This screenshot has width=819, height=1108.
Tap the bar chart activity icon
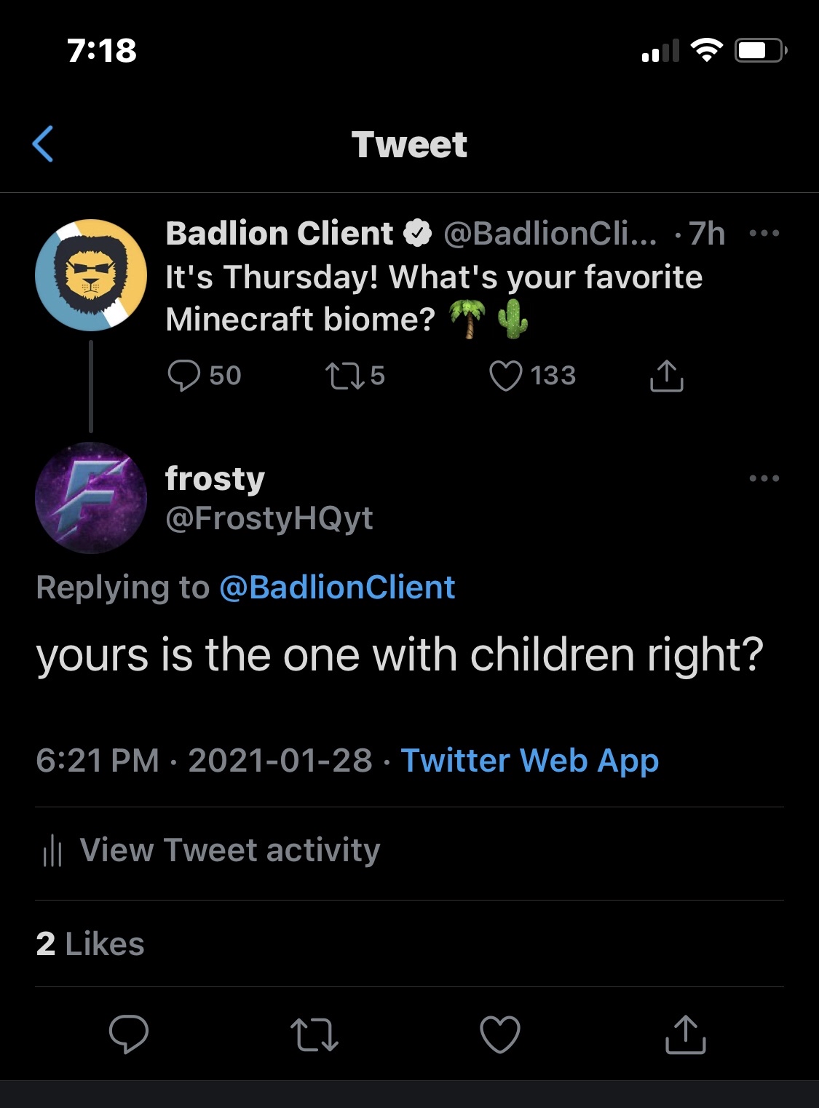pos(52,851)
